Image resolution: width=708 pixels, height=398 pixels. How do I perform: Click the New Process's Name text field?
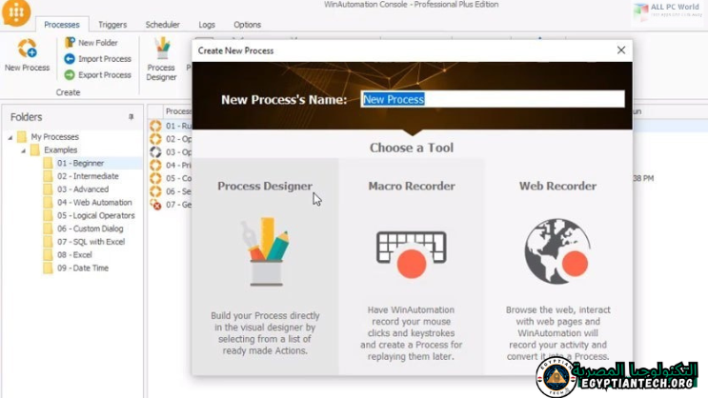[x=492, y=99]
